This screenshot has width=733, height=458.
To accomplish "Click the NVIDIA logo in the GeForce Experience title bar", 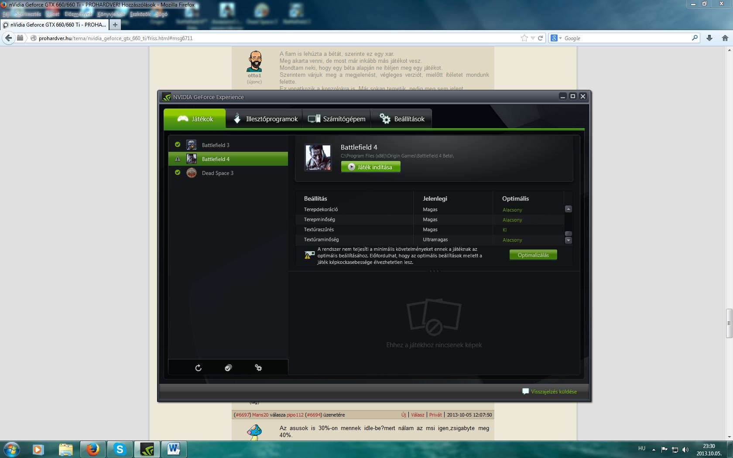I will pos(167,97).
